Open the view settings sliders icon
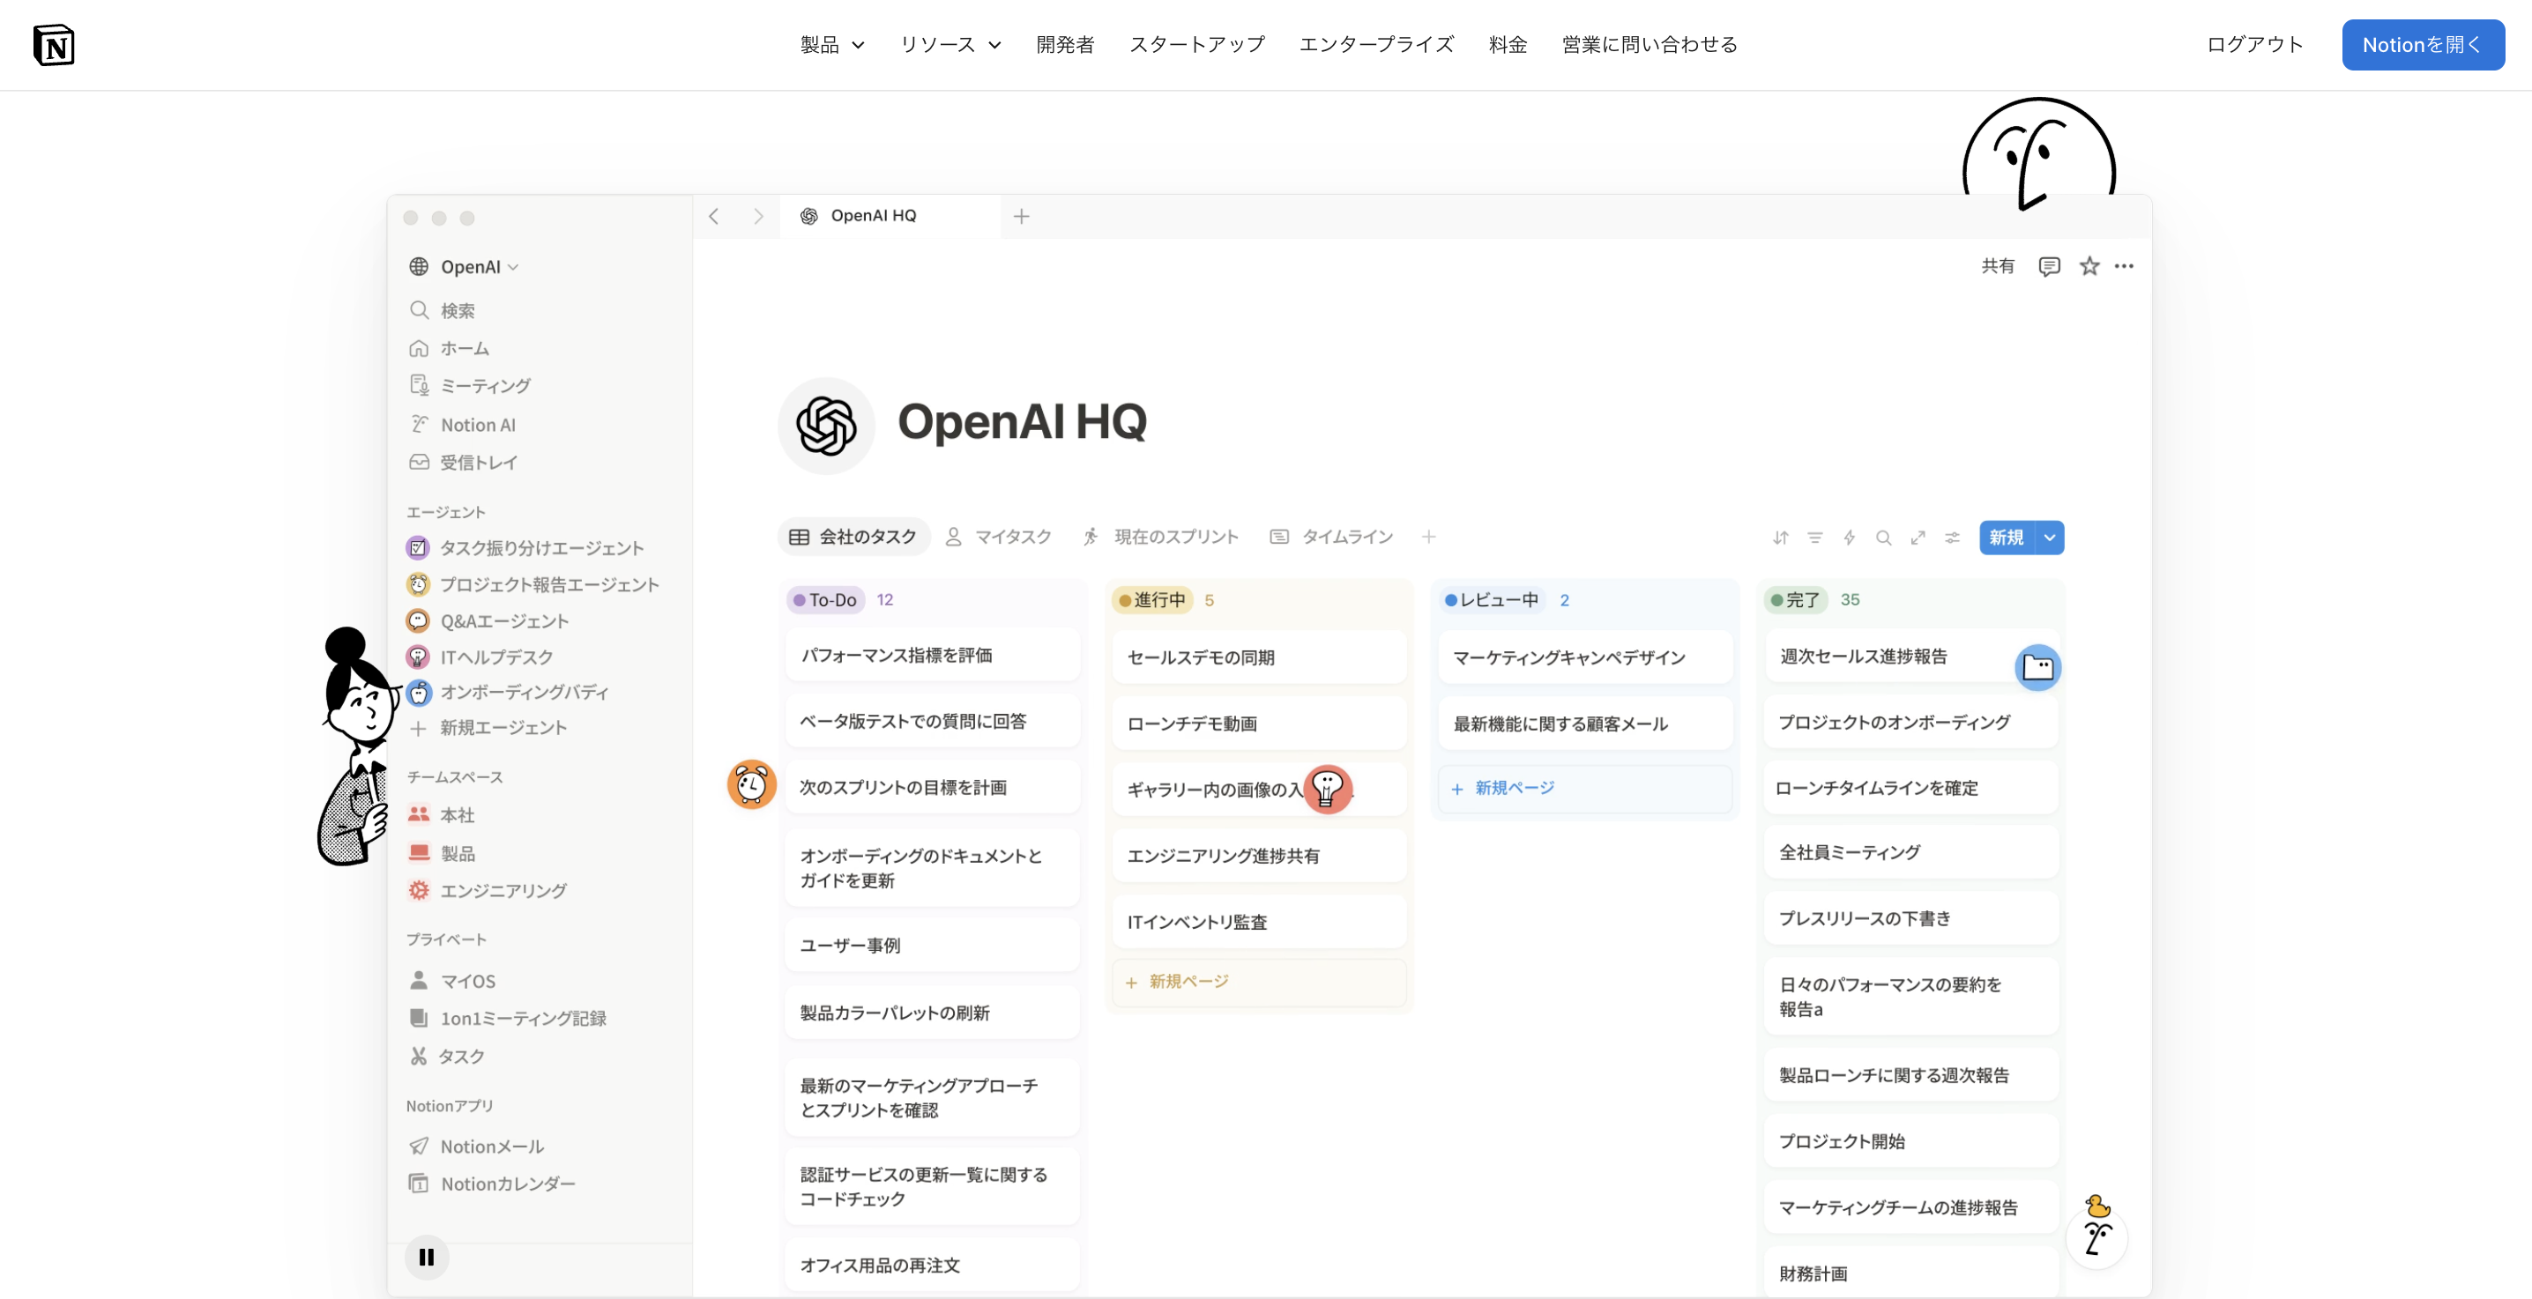The image size is (2532, 1299). pyautogui.click(x=1952, y=538)
